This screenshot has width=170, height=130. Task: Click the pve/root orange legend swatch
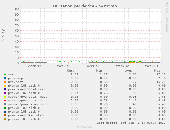[5, 82]
